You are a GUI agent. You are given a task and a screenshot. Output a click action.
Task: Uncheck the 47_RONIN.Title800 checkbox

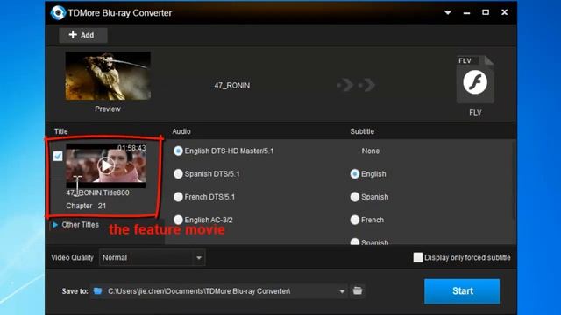click(58, 156)
